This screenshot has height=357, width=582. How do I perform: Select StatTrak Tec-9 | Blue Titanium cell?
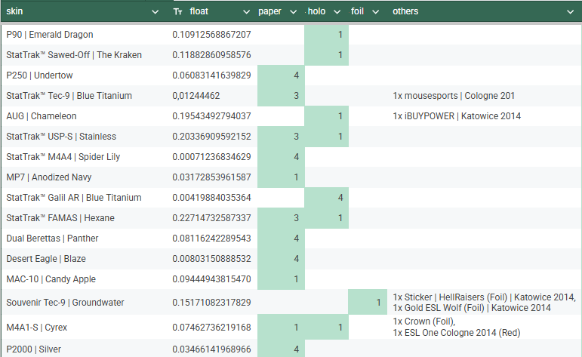(85, 96)
